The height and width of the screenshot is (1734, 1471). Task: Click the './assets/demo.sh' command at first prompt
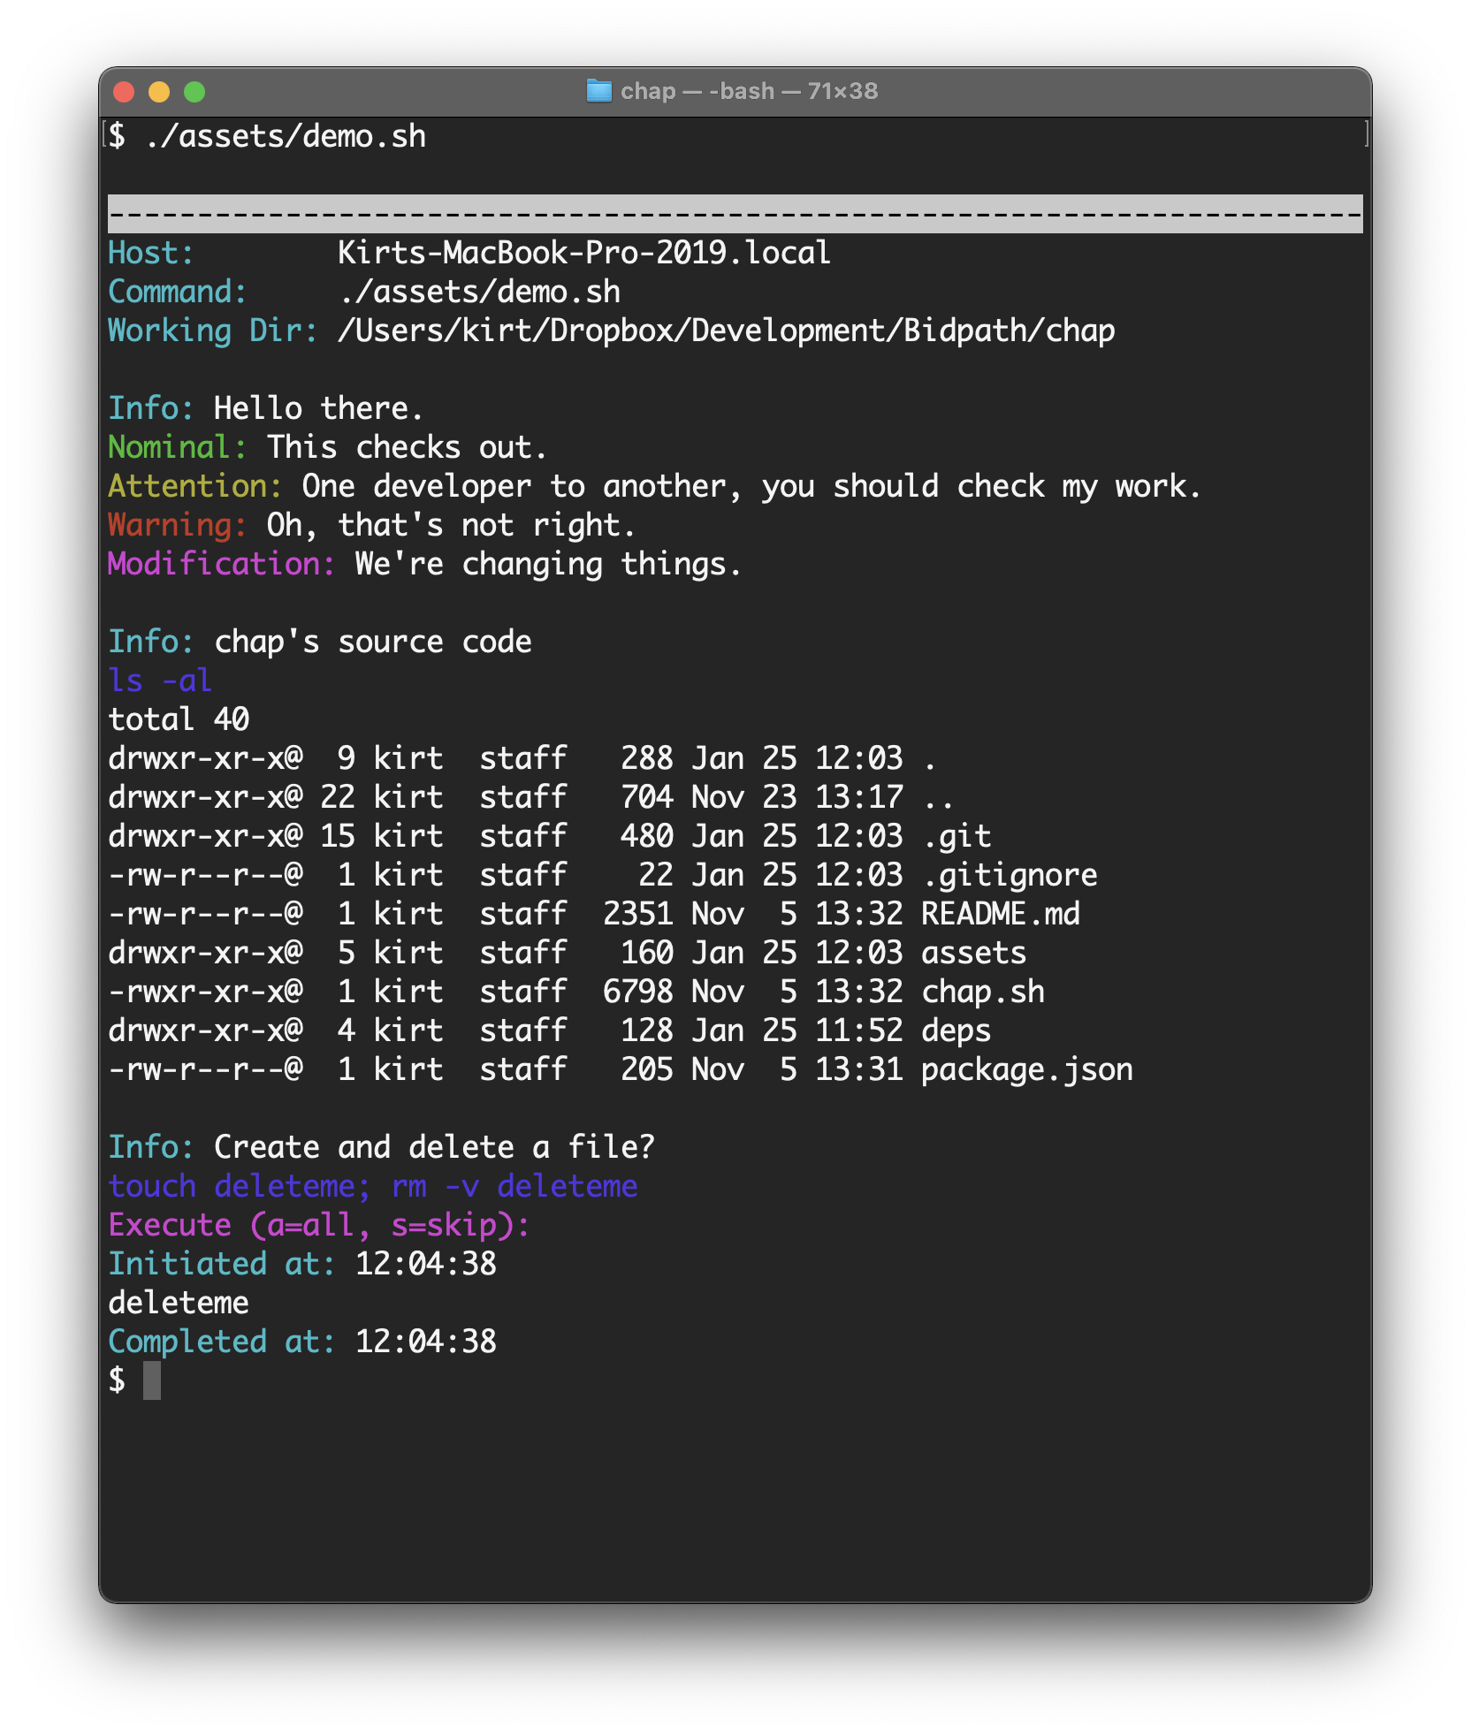pyautogui.click(x=285, y=136)
